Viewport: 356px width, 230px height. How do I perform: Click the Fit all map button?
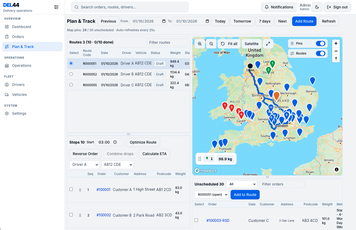[x=229, y=44]
